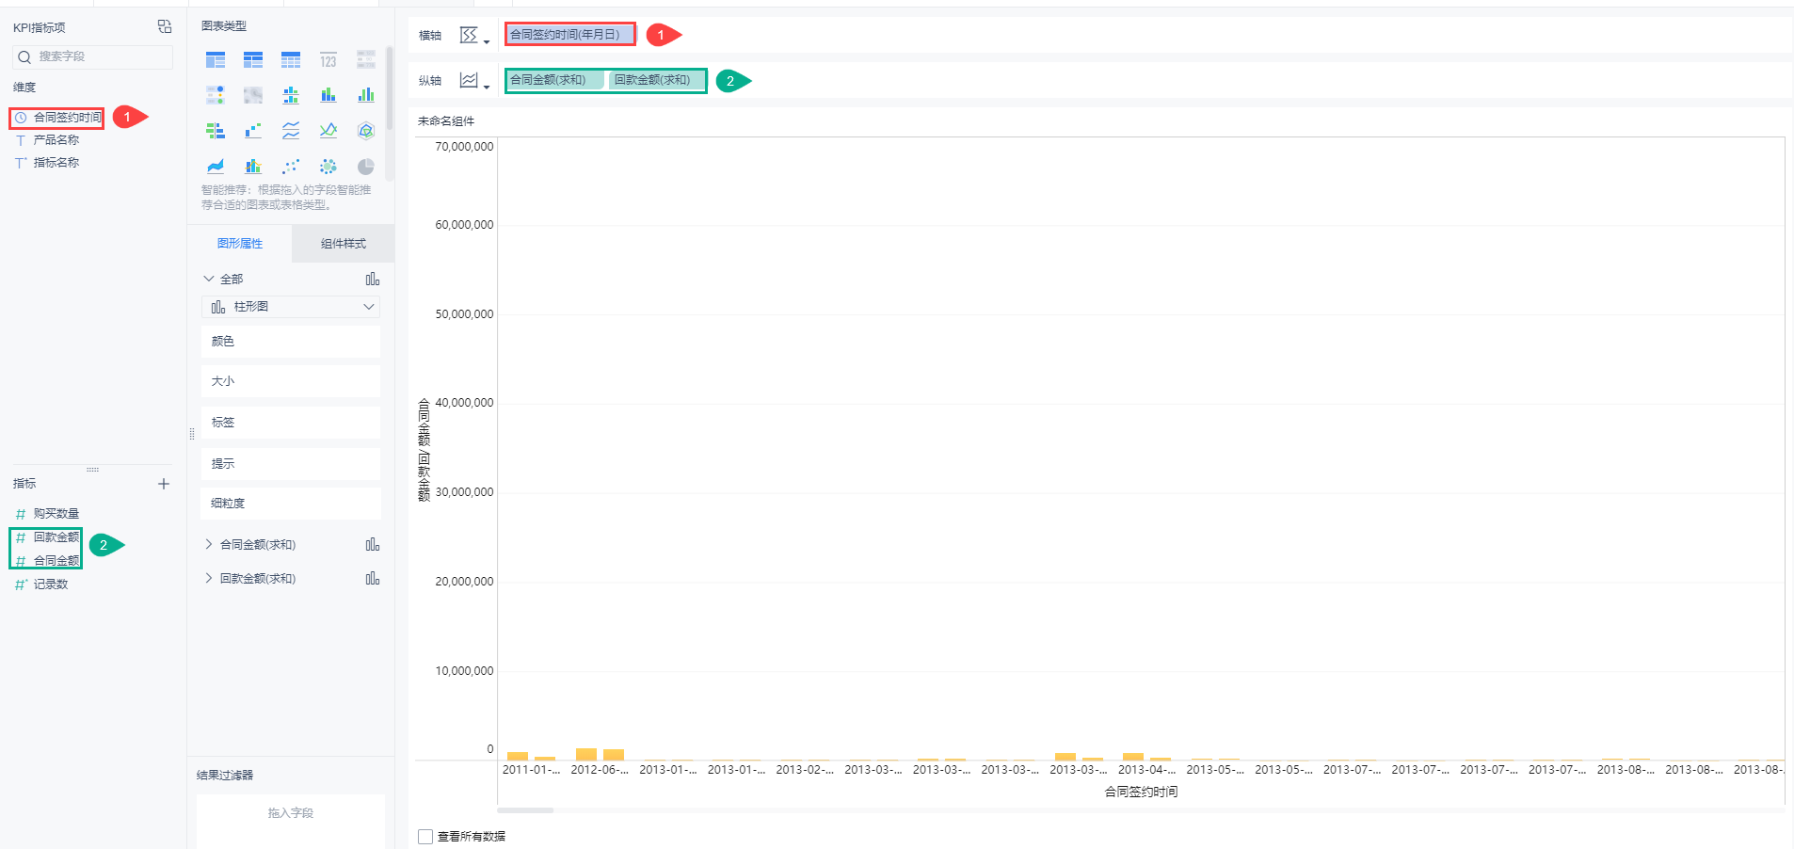
Task: Switch to the 图形属性 tab
Action: coord(240,244)
